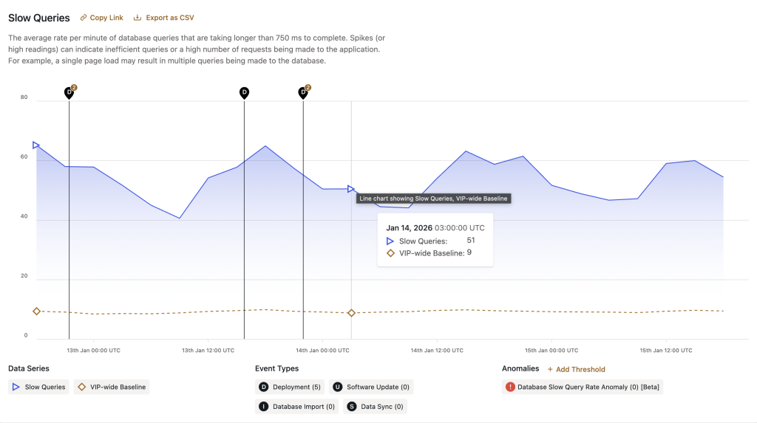Viewport: 757px width, 423px height.
Task: Toggle the VIP-wide Baseline data series
Action: click(x=111, y=387)
